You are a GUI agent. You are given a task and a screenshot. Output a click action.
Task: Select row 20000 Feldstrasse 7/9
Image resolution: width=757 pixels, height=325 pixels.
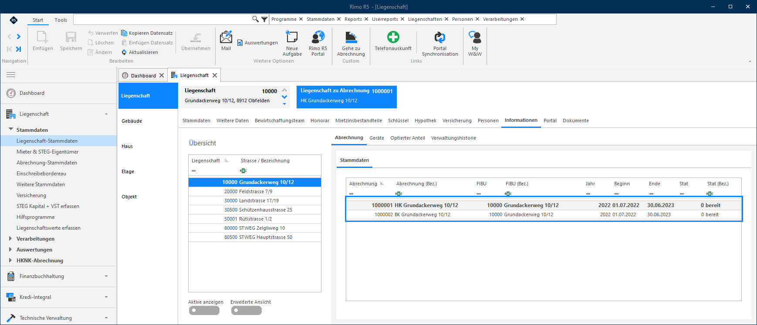tap(255, 191)
